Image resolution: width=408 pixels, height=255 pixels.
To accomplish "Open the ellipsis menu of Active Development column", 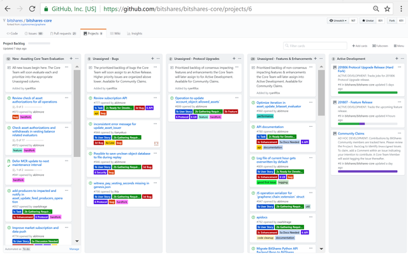I will coord(402,59).
